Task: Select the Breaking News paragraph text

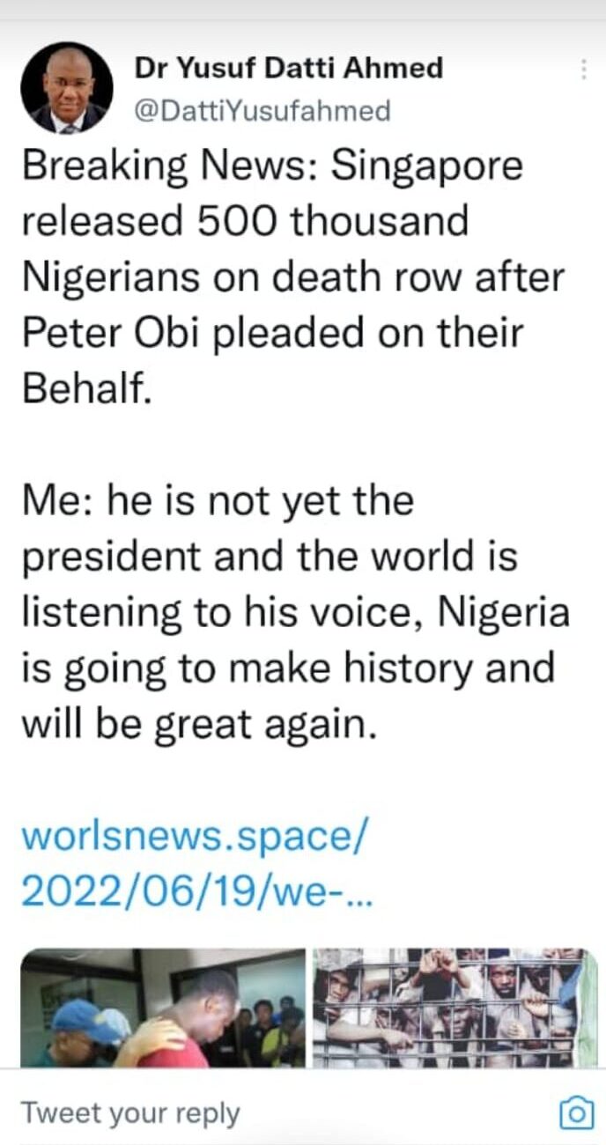Action: (x=292, y=277)
